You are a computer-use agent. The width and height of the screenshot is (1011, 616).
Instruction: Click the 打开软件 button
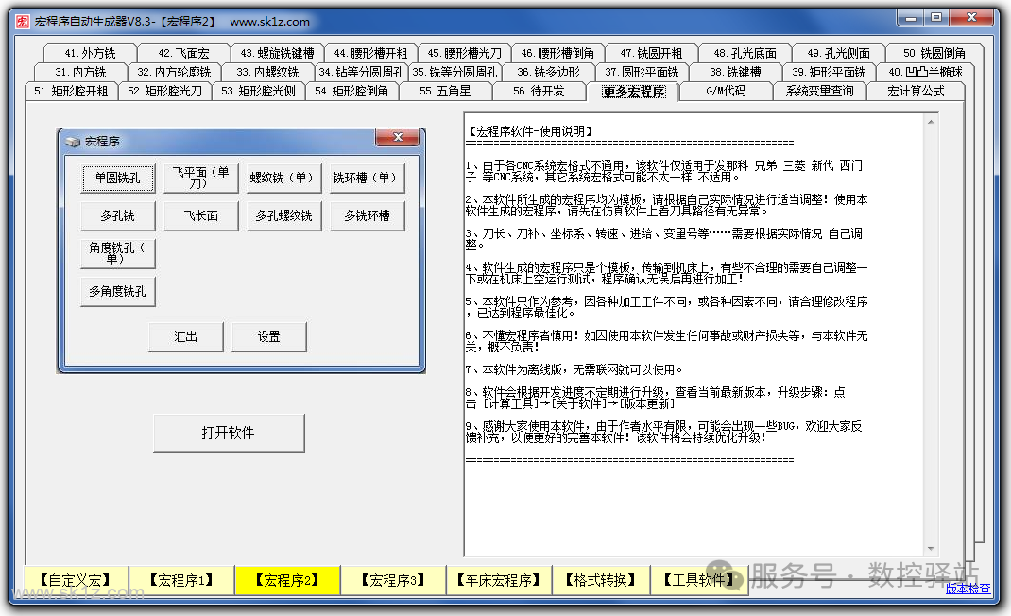[229, 433]
